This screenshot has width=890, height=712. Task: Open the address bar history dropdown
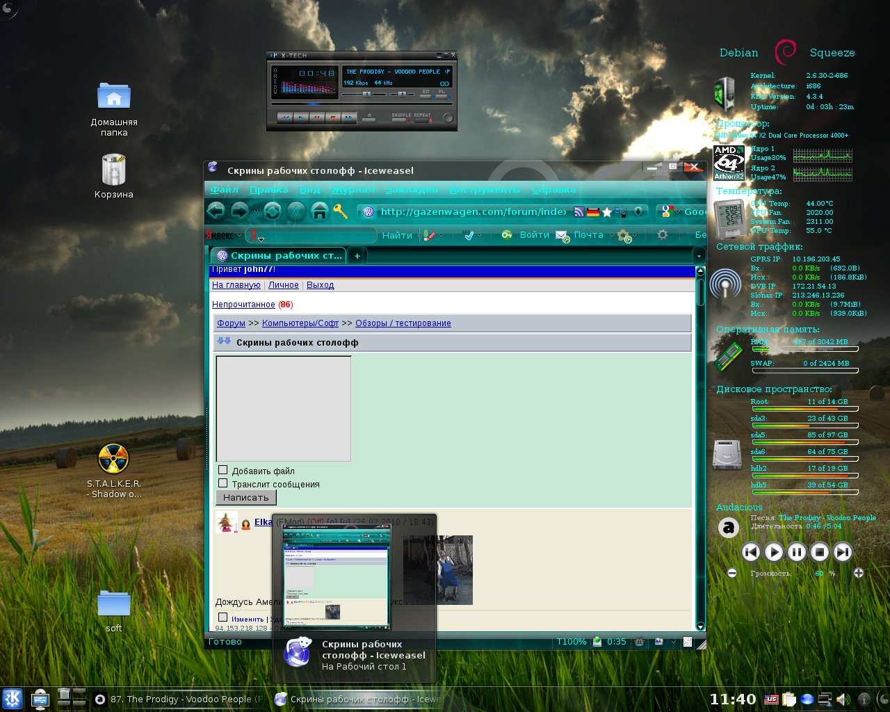pos(638,212)
